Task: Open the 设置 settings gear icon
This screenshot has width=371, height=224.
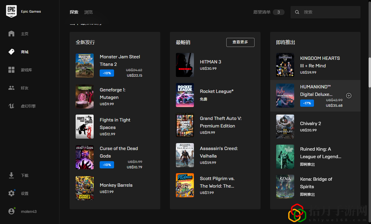Action: pos(11,193)
